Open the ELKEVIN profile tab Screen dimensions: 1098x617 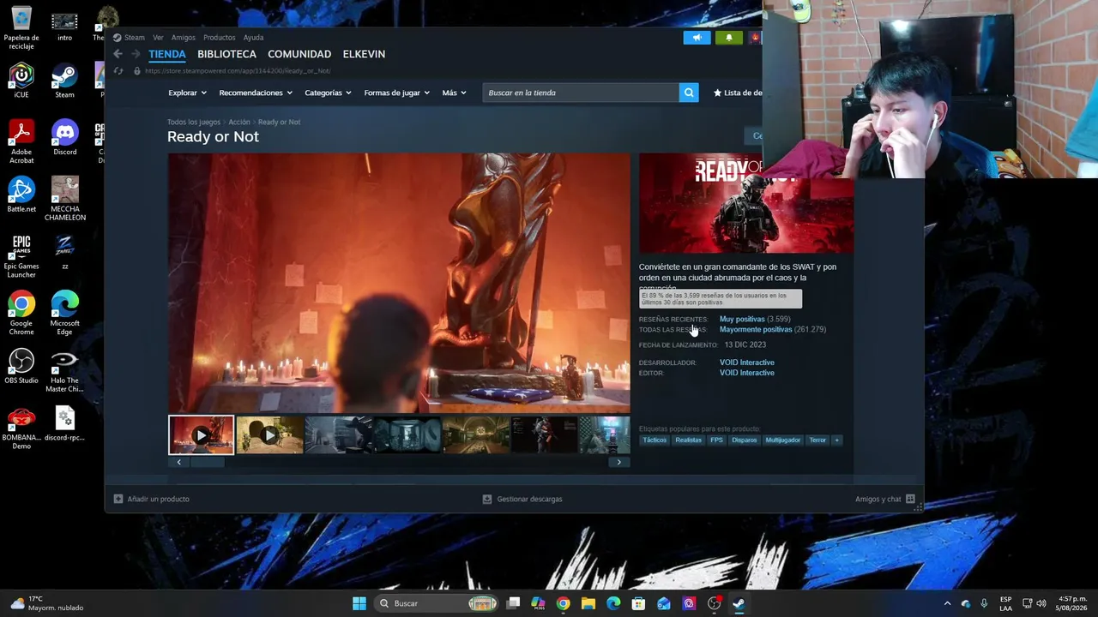[364, 54]
